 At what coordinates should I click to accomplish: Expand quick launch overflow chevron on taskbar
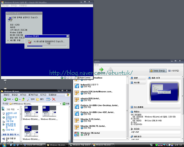pyautogui.click(x=21, y=144)
